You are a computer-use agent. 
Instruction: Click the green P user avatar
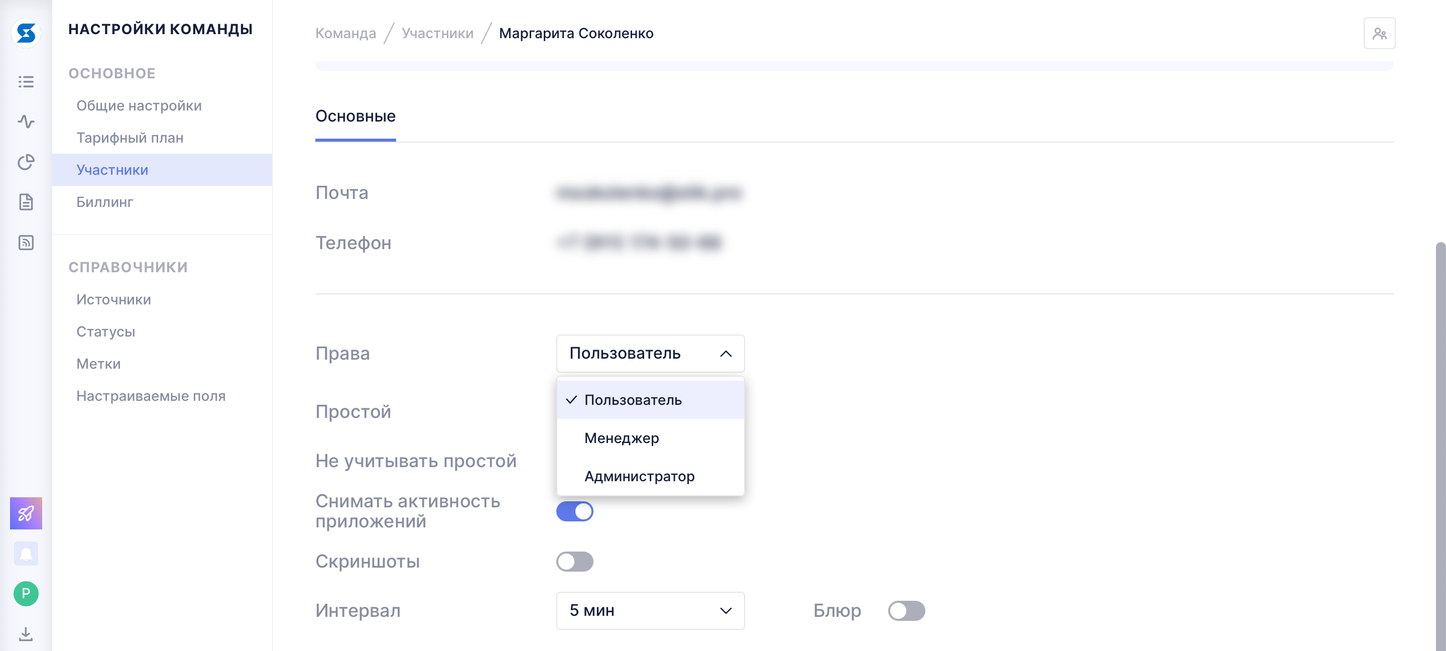pyautogui.click(x=26, y=593)
